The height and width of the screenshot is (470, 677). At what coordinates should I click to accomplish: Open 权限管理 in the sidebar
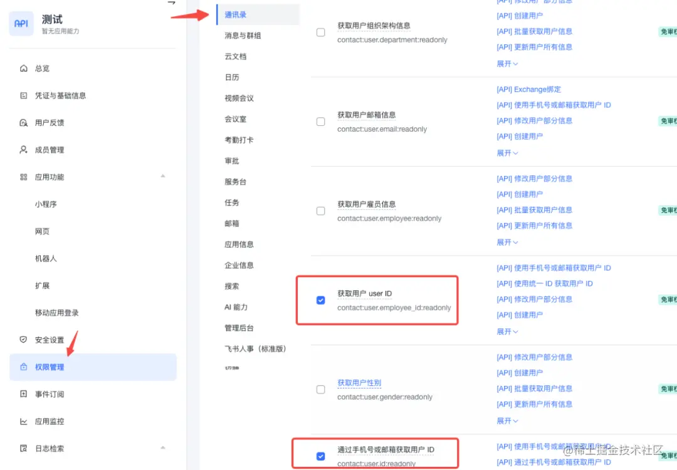(93, 367)
